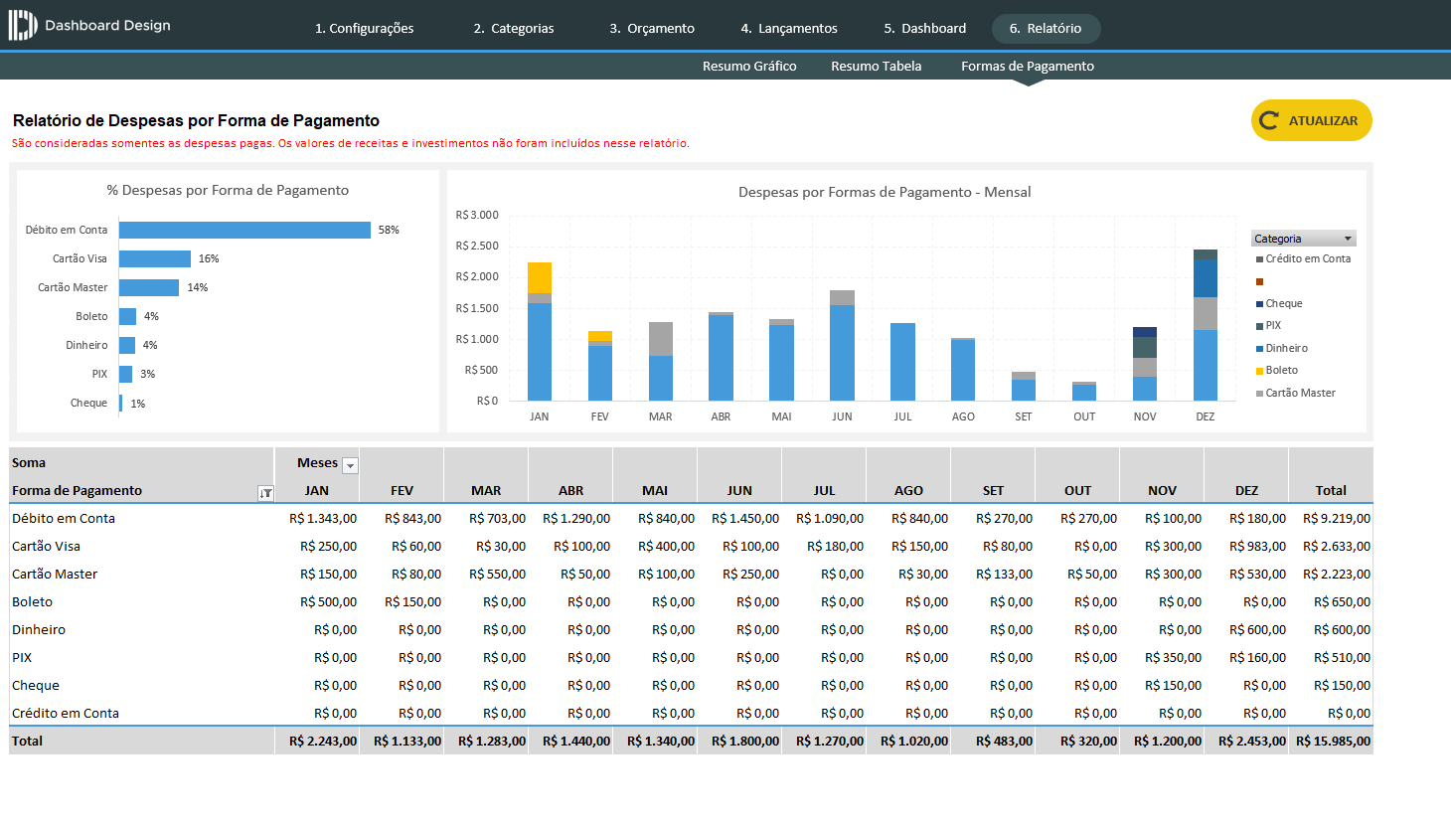Screen dimensions: 1451x830
Task: Open the Forma de Pagamento sort-filter icon
Action: [x=265, y=493]
